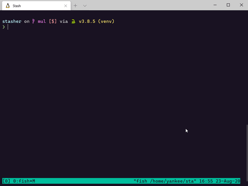This screenshot has height=186, width=248.
Task: Click the [$] stash status indicator
Action: coord(53,21)
